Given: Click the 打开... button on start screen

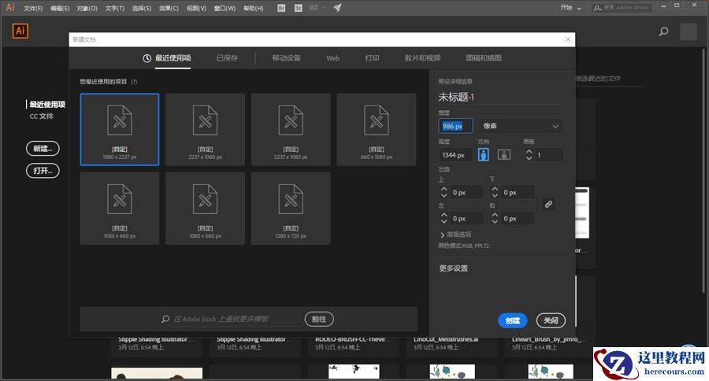Looking at the screenshot, I should click(43, 170).
